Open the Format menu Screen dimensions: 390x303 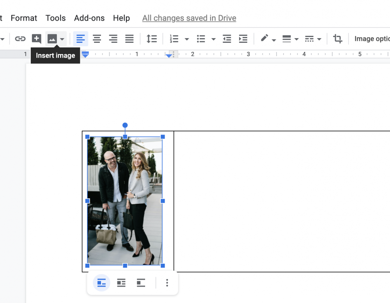pyautogui.click(x=24, y=18)
